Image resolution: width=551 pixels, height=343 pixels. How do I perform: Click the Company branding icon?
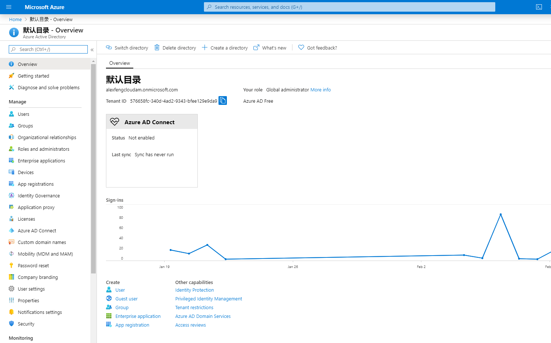pos(11,277)
